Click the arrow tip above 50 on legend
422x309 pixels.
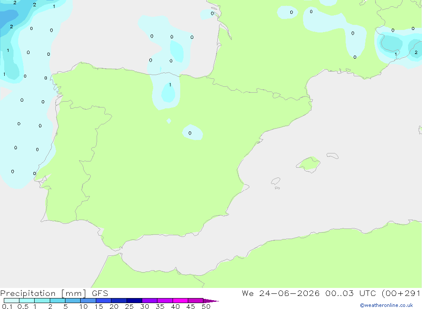(211, 301)
